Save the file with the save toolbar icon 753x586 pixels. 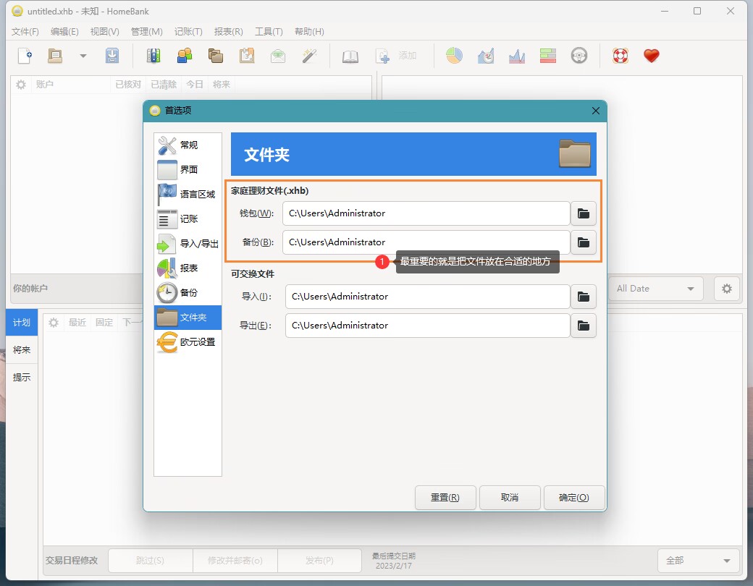[112, 56]
